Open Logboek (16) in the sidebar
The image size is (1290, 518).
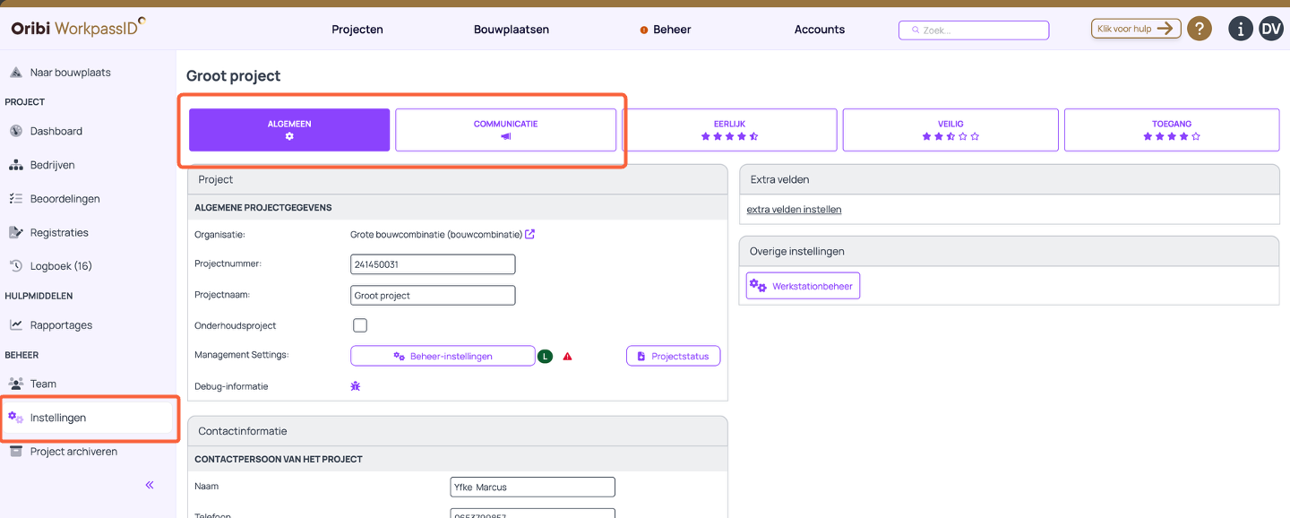61,266
